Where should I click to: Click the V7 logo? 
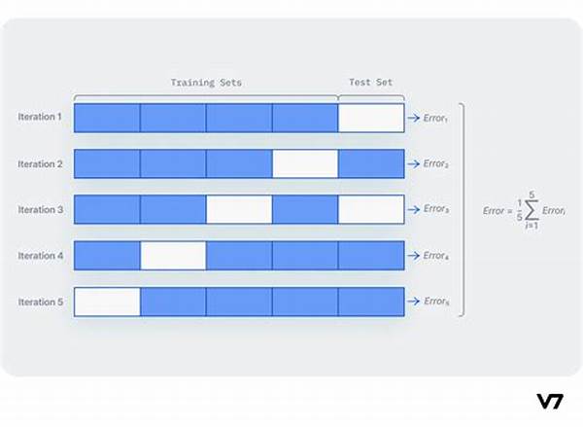click(550, 401)
